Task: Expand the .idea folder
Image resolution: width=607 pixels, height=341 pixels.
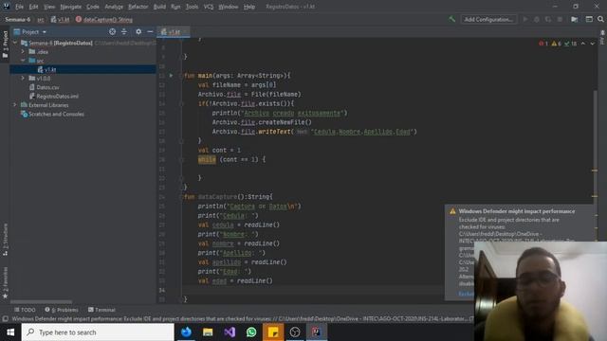Action: 23,51
